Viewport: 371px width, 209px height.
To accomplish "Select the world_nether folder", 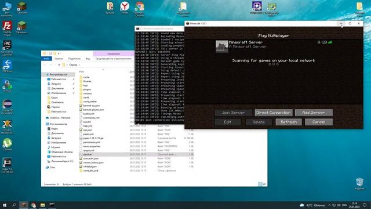I will coord(90,102).
